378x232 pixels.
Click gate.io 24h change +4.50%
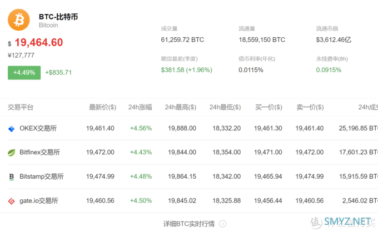141,201
